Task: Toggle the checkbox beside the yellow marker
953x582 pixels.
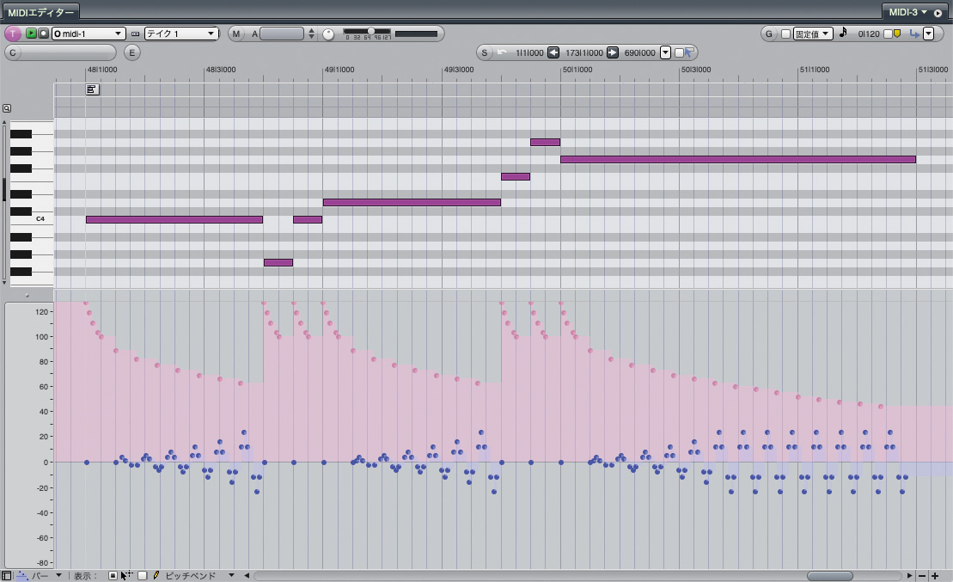Action: click(888, 34)
